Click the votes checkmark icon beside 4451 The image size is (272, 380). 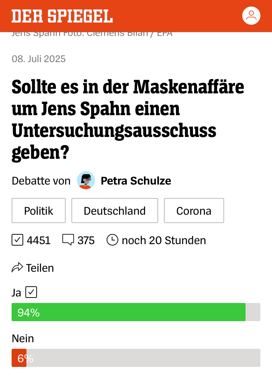(17, 240)
